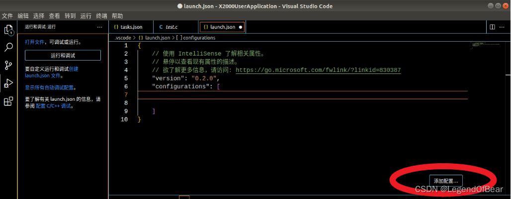The width and height of the screenshot is (511, 199).
Task: Open the go.microsoft.com fwlink URL in the editor
Action: pos(318,70)
